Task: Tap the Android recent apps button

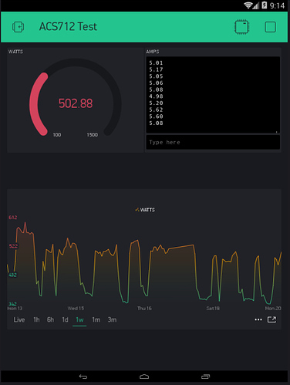Action: (x=206, y=377)
